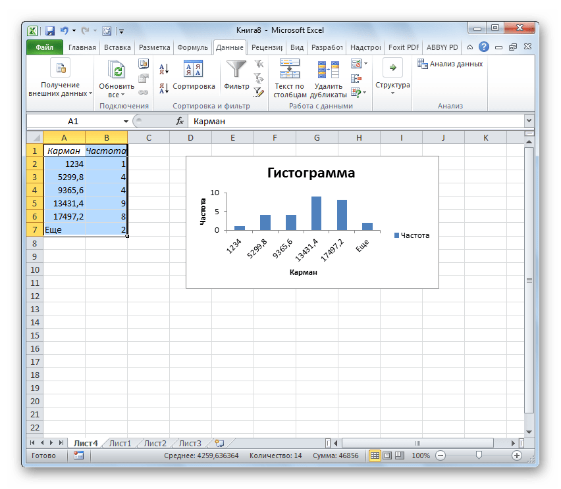Click the Insert Function fx icon

pyautogui.click(x=179, y=122)
